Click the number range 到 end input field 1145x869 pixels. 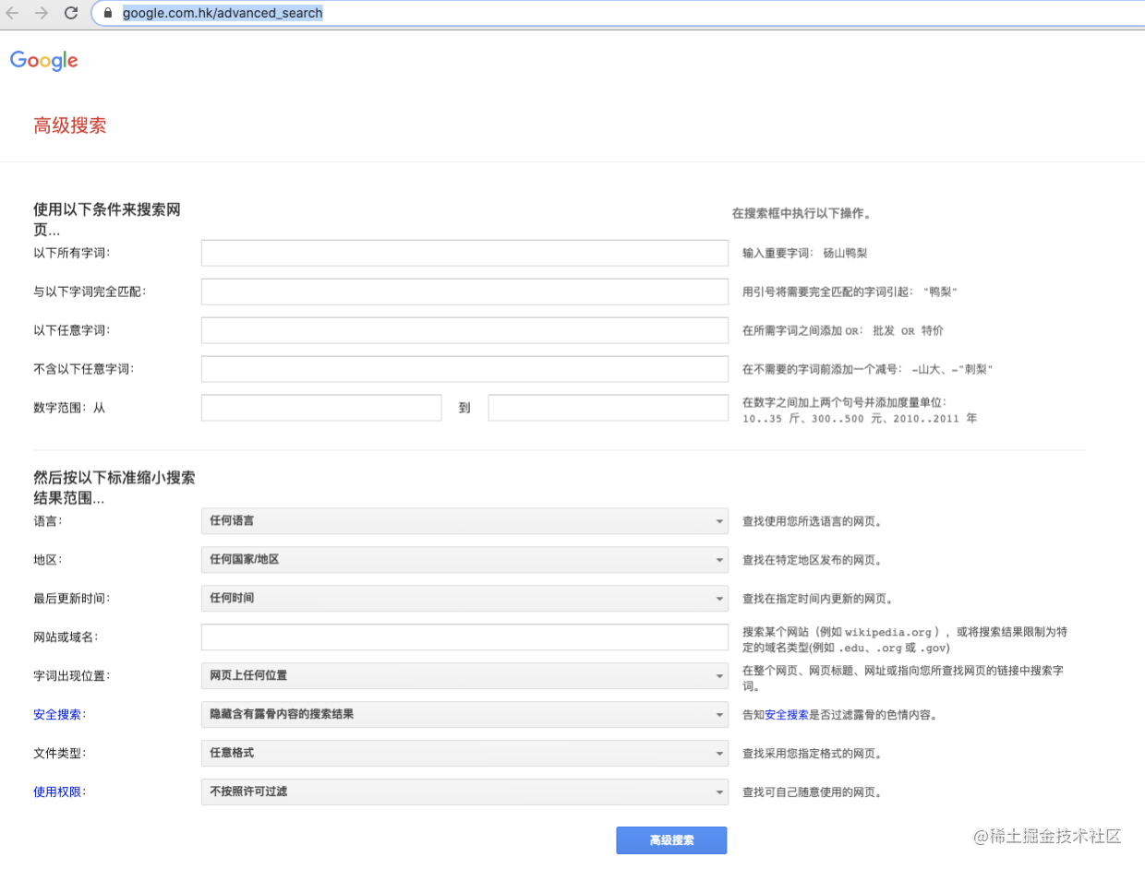coord(609,408)
